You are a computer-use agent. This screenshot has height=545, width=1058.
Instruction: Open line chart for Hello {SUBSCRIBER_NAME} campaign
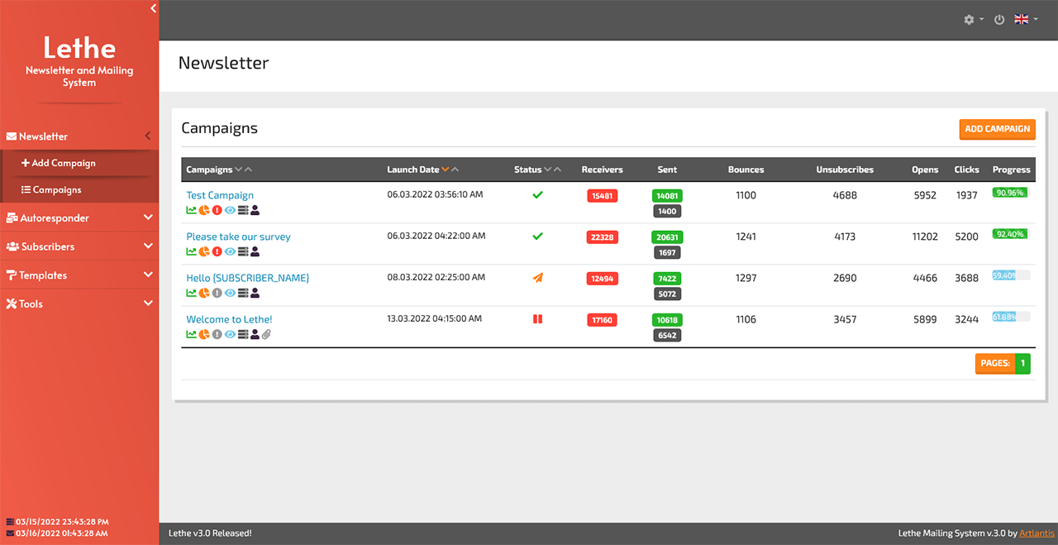tap(191, 293)
